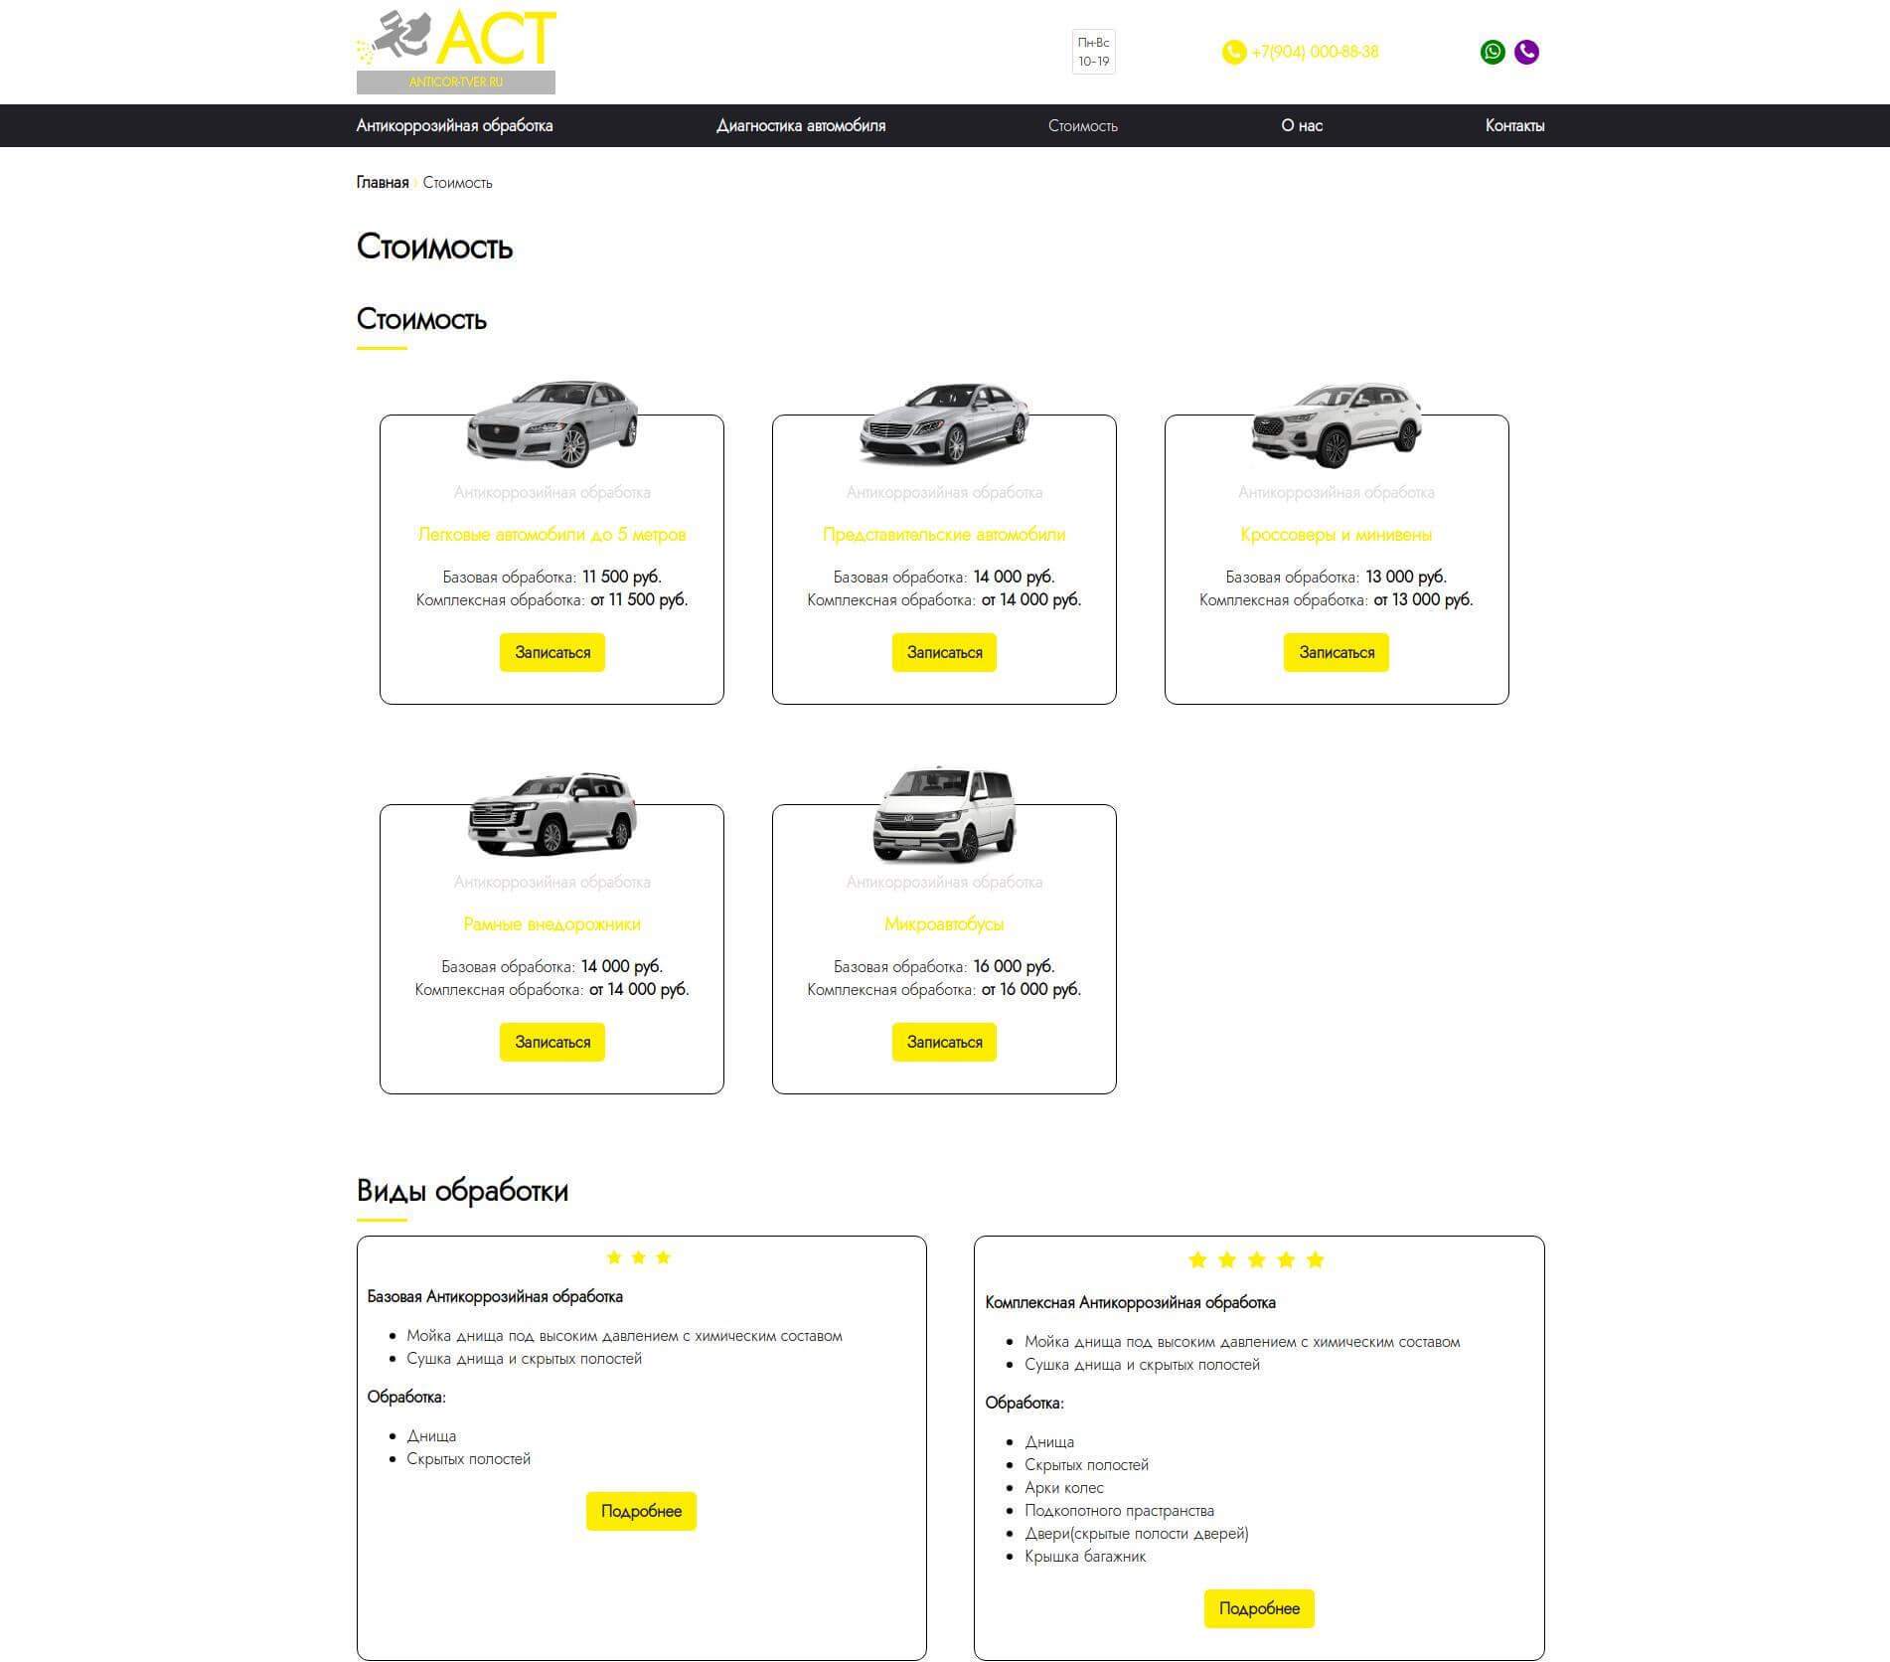Image resolution: width=1890 pixels, height=1662 pixels.
Task: Open Контакты menu item
Action: [x=1514, y=125]
